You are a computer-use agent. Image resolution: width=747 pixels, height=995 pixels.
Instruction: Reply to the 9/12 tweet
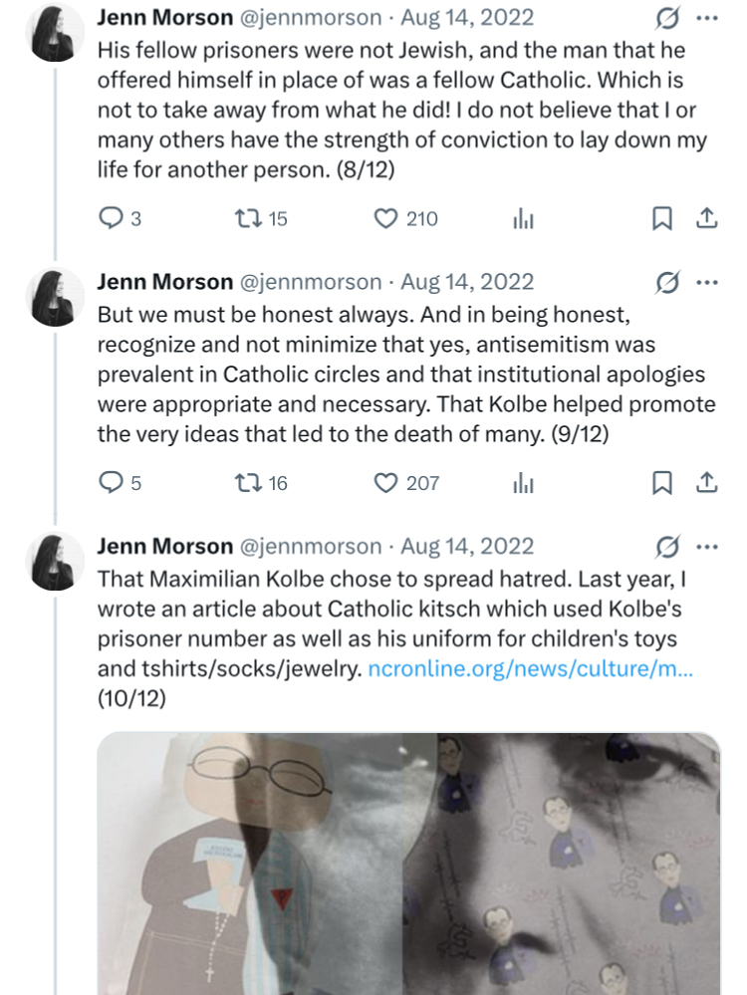tap(111, 483)
